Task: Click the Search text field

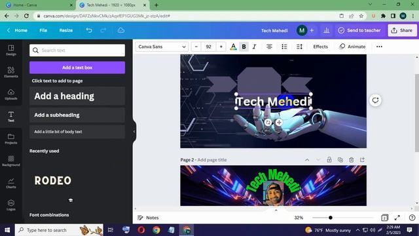Action: click(77, 50)
